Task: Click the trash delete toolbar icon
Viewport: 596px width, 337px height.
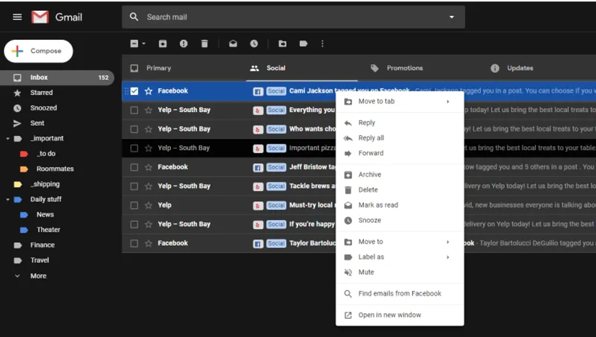Action: click(x=205, y=44)
